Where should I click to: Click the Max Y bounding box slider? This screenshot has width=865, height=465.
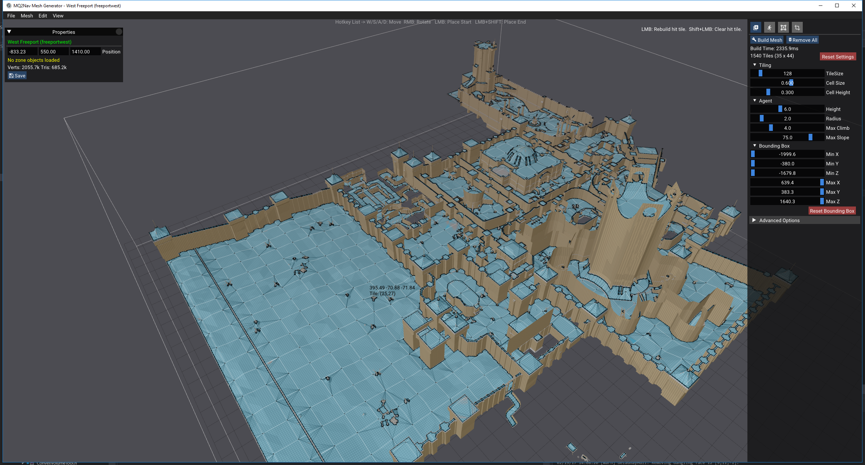pyautogui.click(x=787, y=192)
